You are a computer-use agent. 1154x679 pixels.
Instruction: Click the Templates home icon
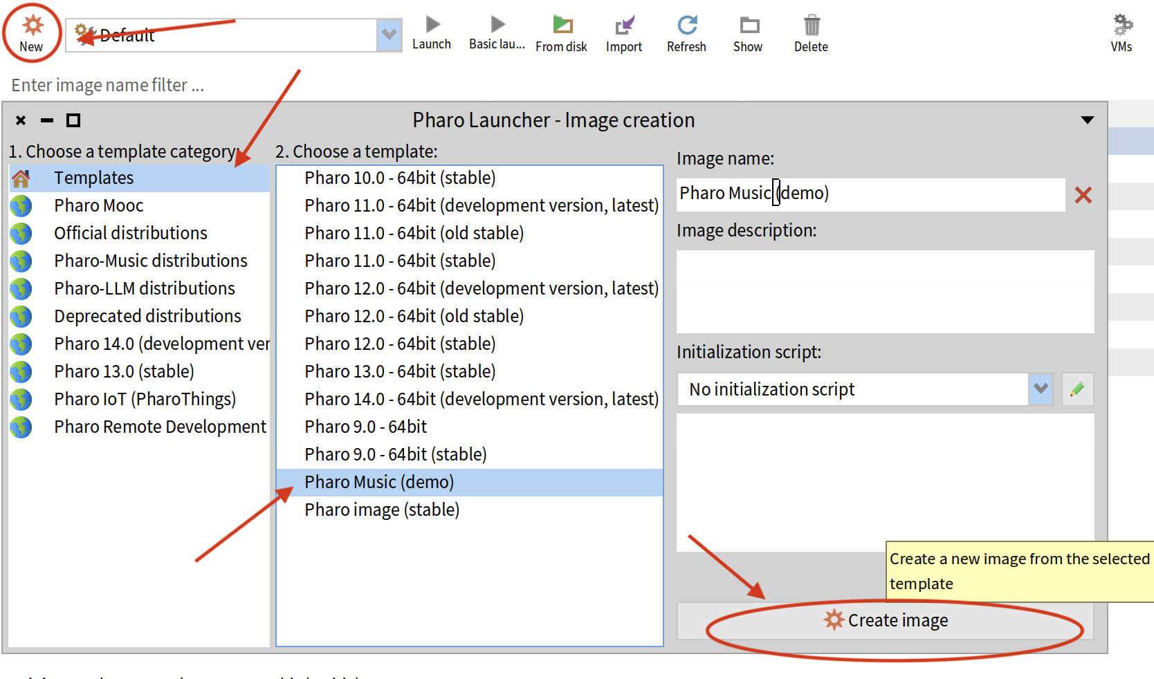[x=21, y=178]
